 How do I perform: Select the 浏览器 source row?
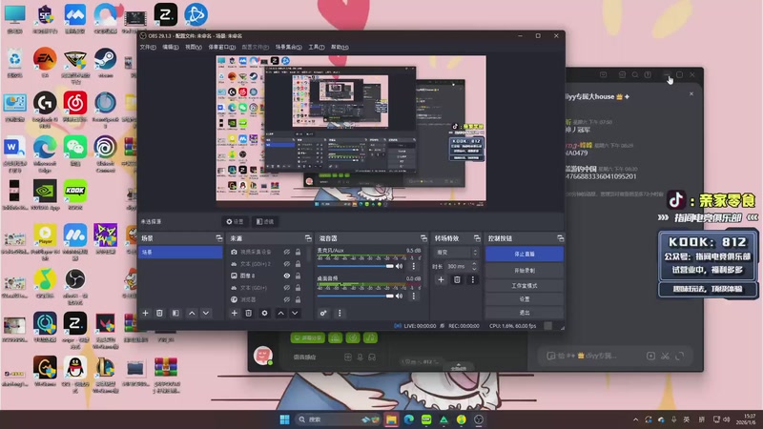click(266, 299)
